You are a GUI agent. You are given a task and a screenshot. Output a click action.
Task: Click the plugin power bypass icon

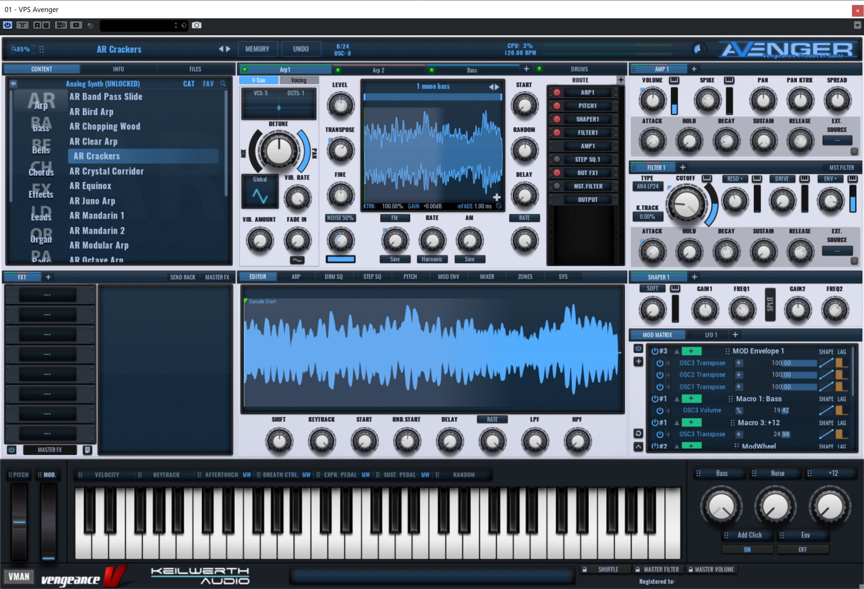[7, 25]
